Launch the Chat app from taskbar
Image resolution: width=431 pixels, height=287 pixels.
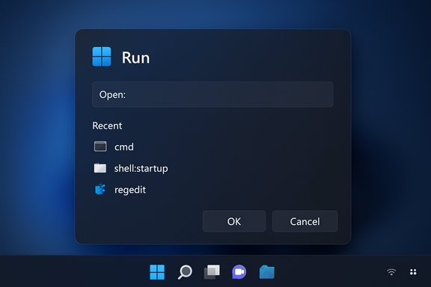[239, 272]
